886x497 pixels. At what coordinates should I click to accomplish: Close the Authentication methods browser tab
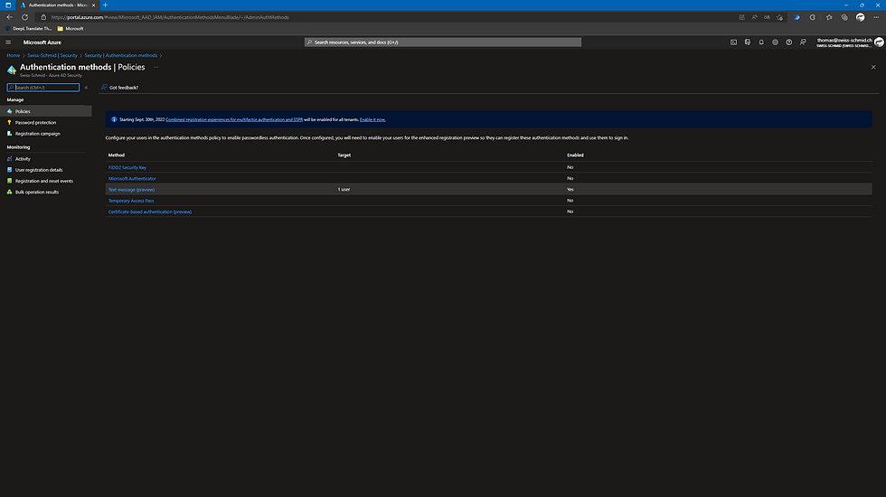pyautogui.click(x=94, y=5)
